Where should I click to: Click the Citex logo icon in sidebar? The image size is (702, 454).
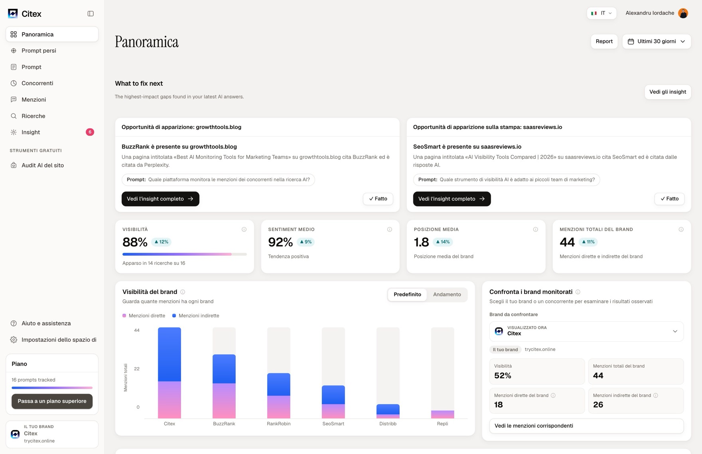click(x=13, y=14)
